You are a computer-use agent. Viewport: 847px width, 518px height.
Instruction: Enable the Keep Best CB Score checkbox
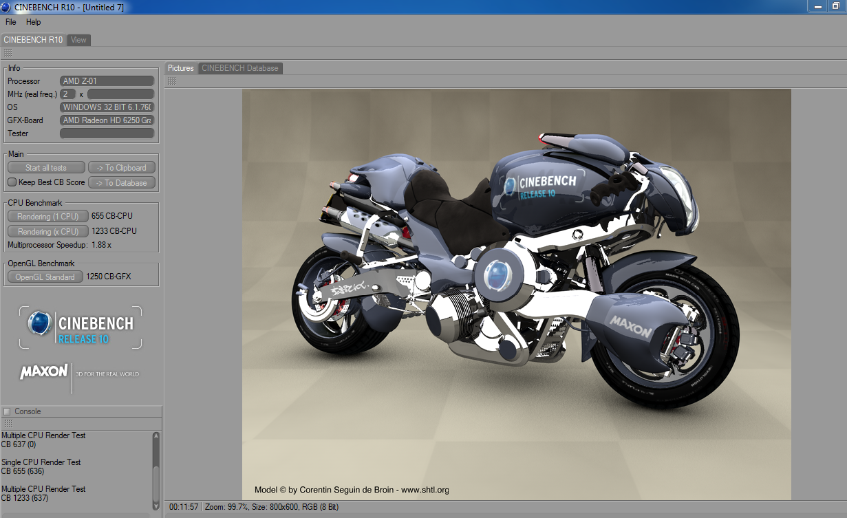click(x=12, y=182)
